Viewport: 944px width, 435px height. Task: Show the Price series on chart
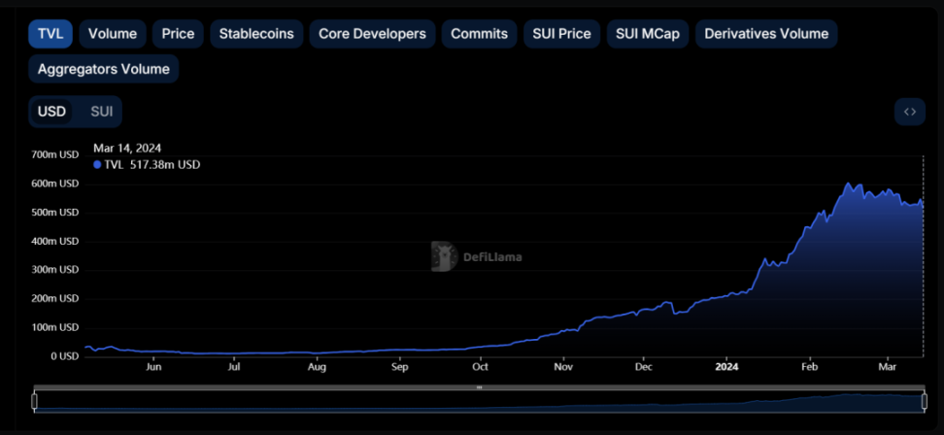tap(178, 33)
